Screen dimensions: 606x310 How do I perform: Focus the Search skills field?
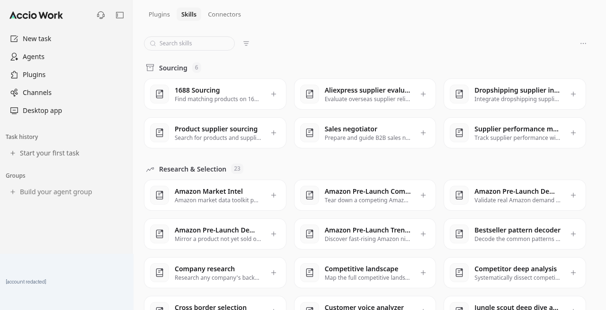point(189,43)
